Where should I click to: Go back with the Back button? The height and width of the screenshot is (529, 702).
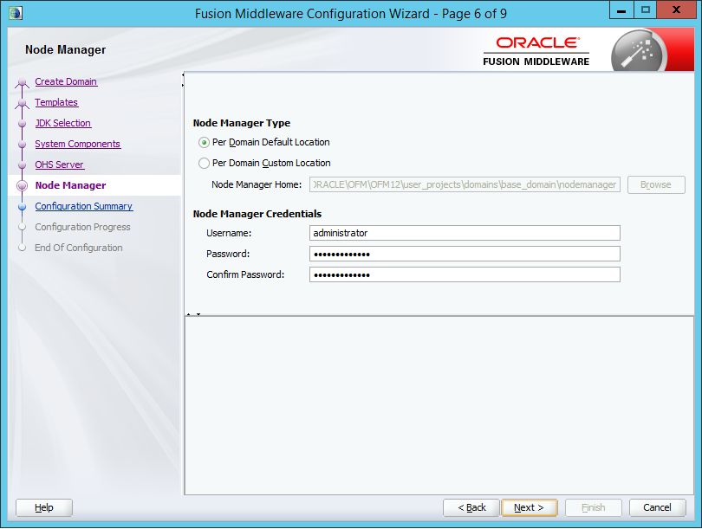tap(471, 507)
